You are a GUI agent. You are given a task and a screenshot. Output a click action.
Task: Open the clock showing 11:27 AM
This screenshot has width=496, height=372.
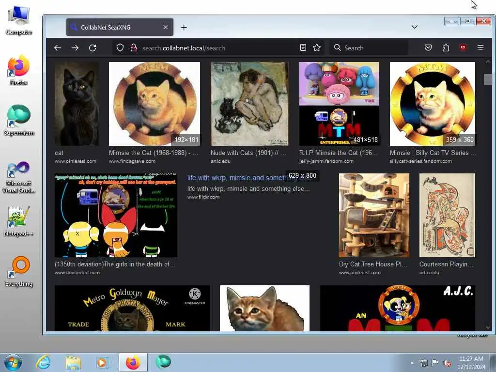point(471,363)
